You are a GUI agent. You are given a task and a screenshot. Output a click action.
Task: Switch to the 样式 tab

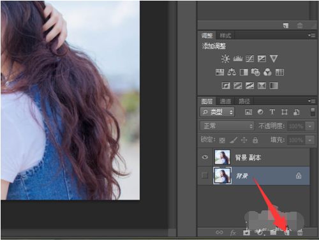[225, 36]
